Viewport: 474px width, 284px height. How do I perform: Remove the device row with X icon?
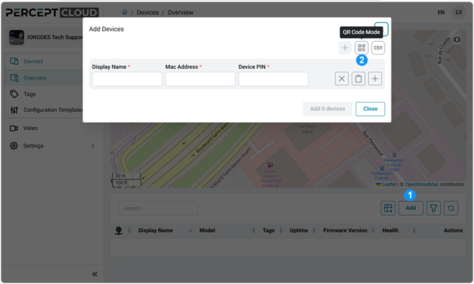(x=342, y=79)
